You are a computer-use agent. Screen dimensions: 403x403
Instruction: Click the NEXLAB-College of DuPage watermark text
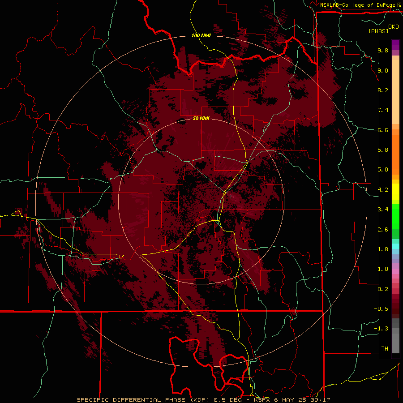[358, 5]
